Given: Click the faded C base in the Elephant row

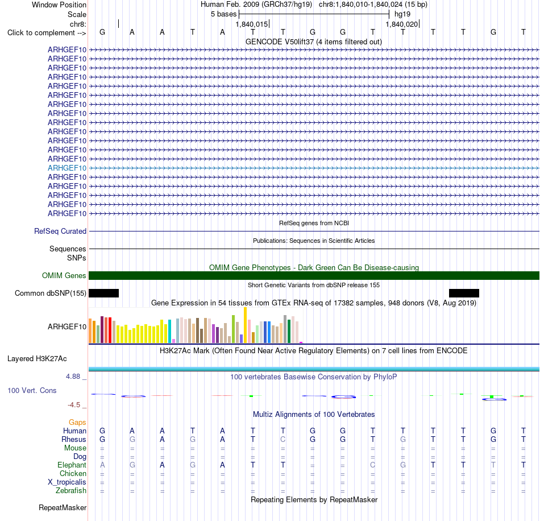Looking at the screenshot, I should 373,465.
